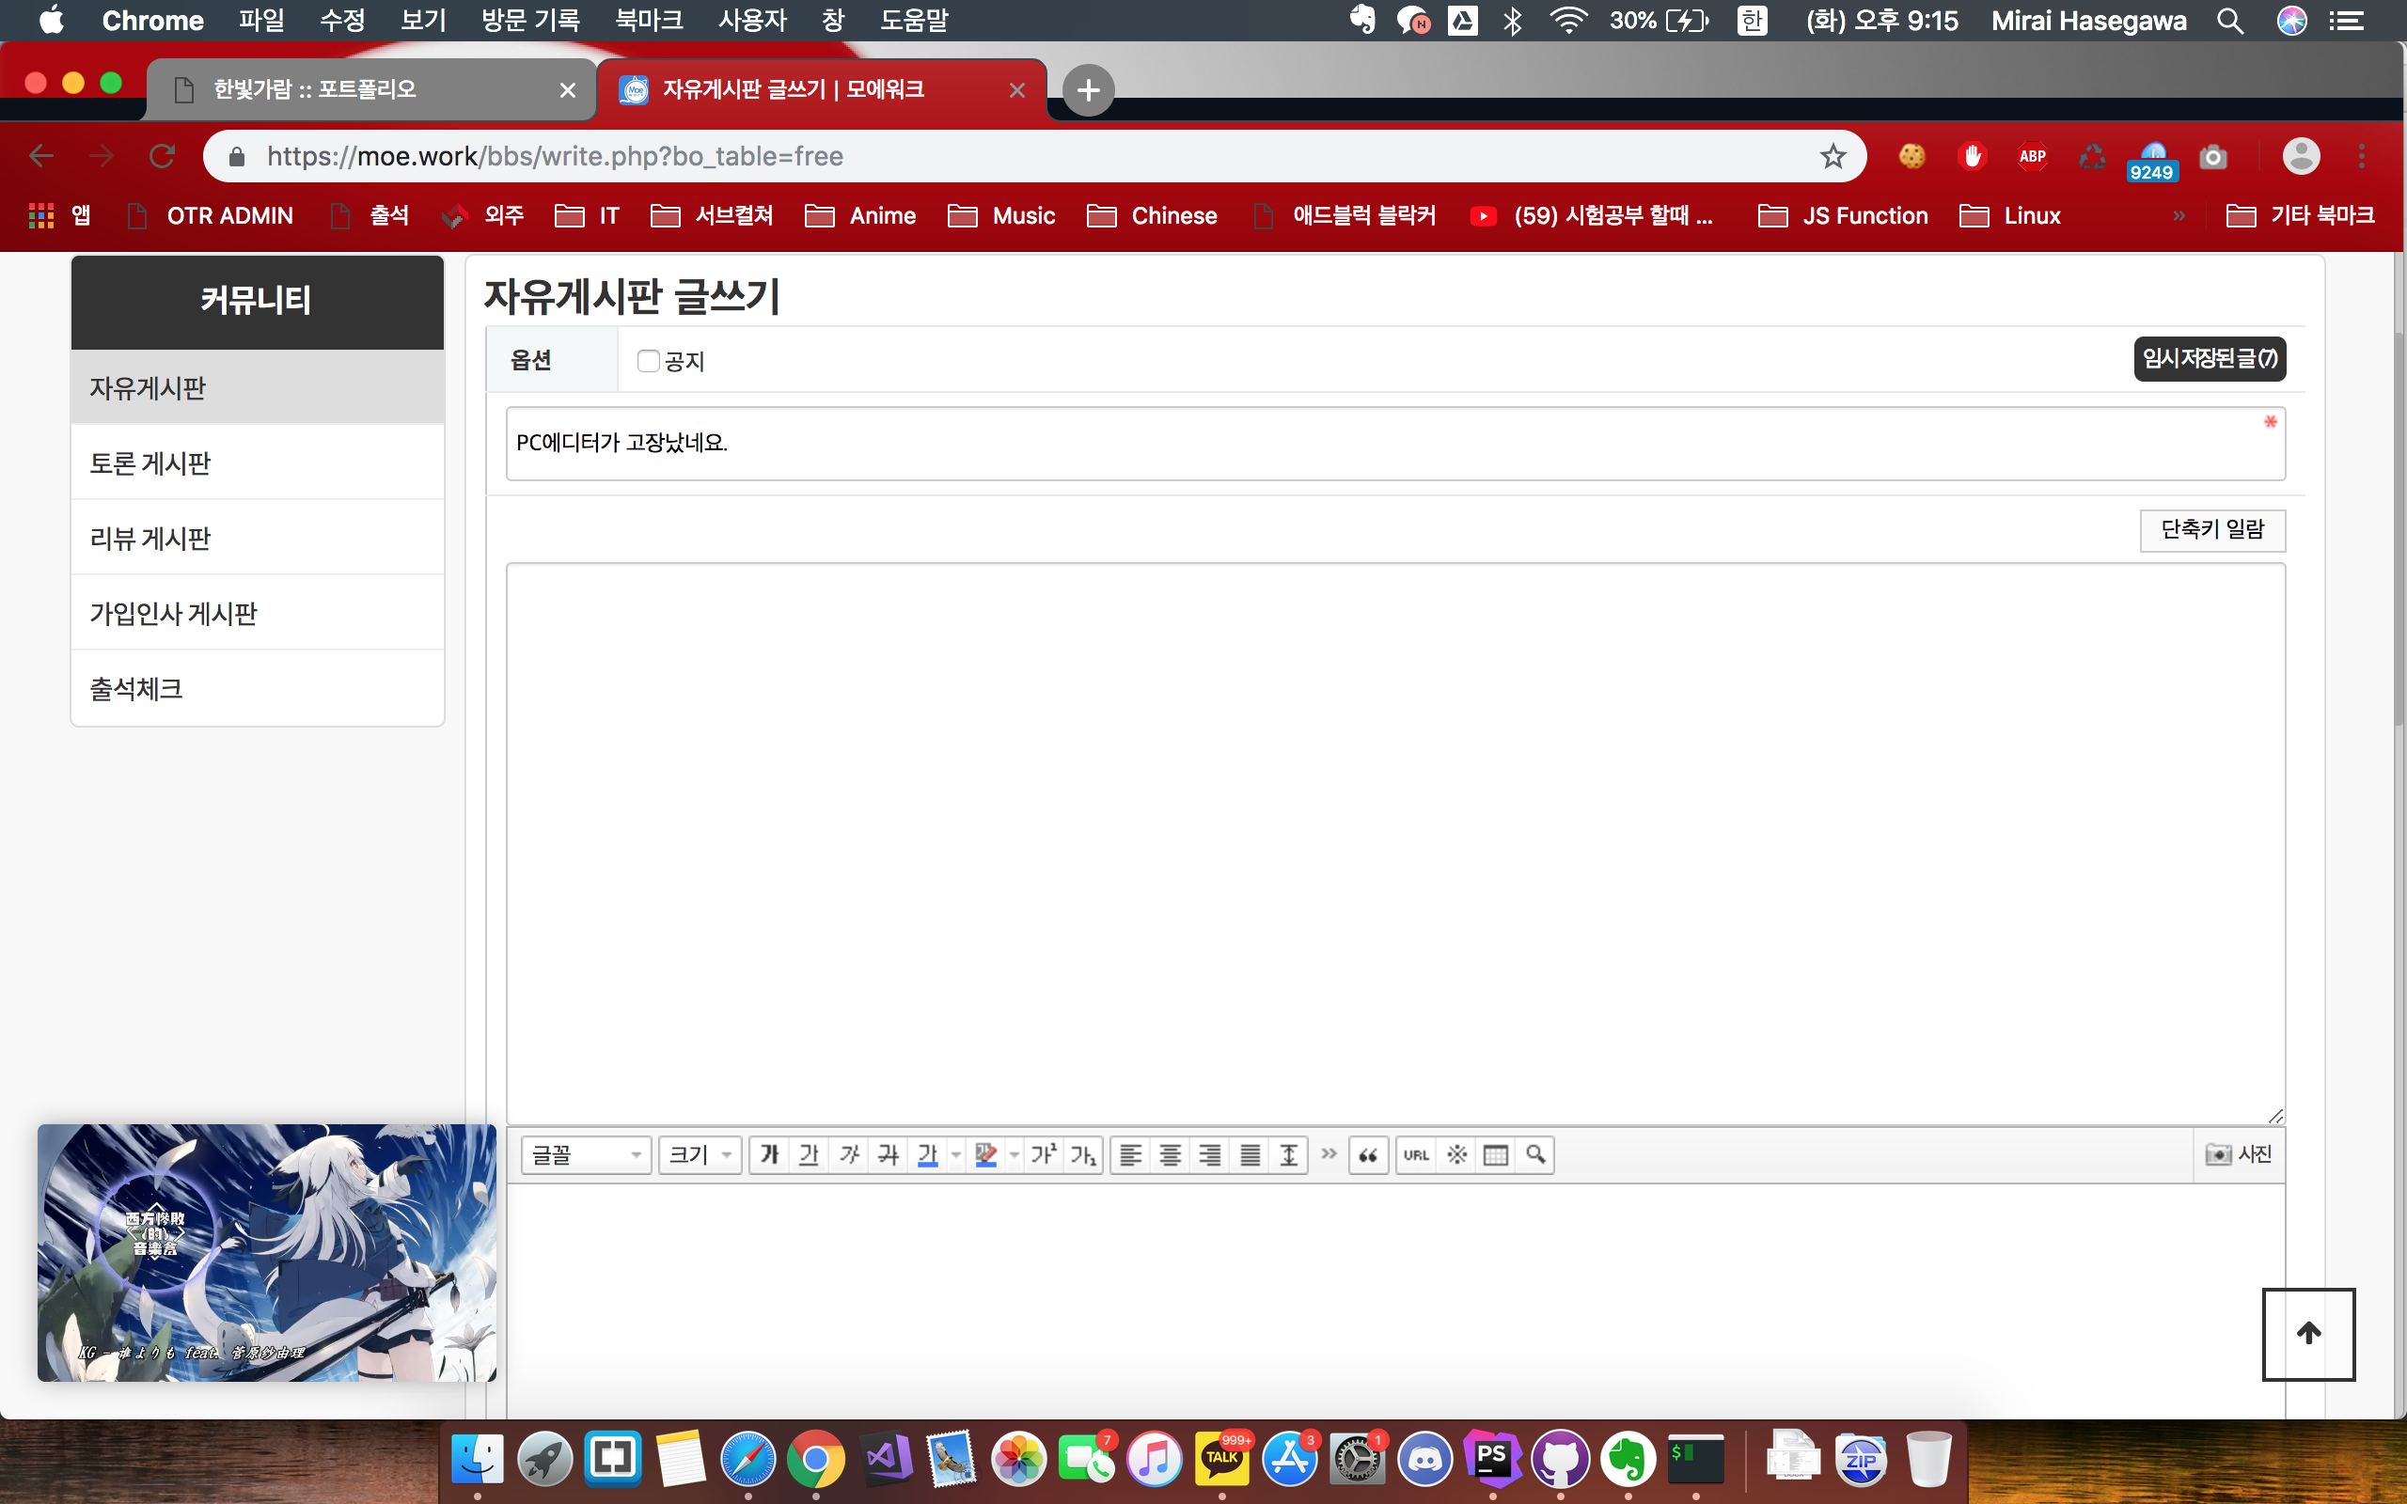Check the 공지 notice checkbox
2407x1504 pixels.
649,361
